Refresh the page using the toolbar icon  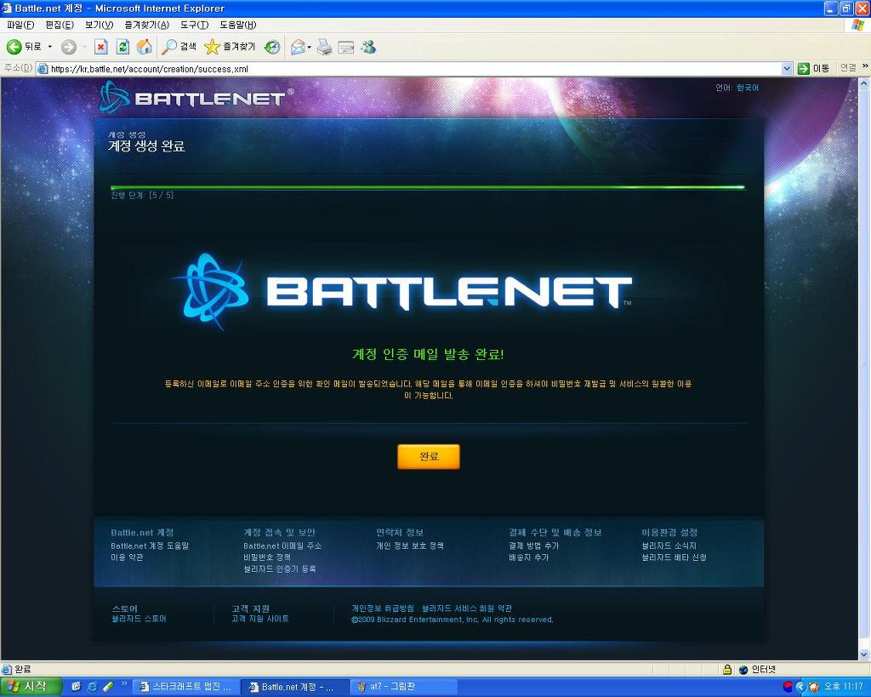tap(122, 48)
